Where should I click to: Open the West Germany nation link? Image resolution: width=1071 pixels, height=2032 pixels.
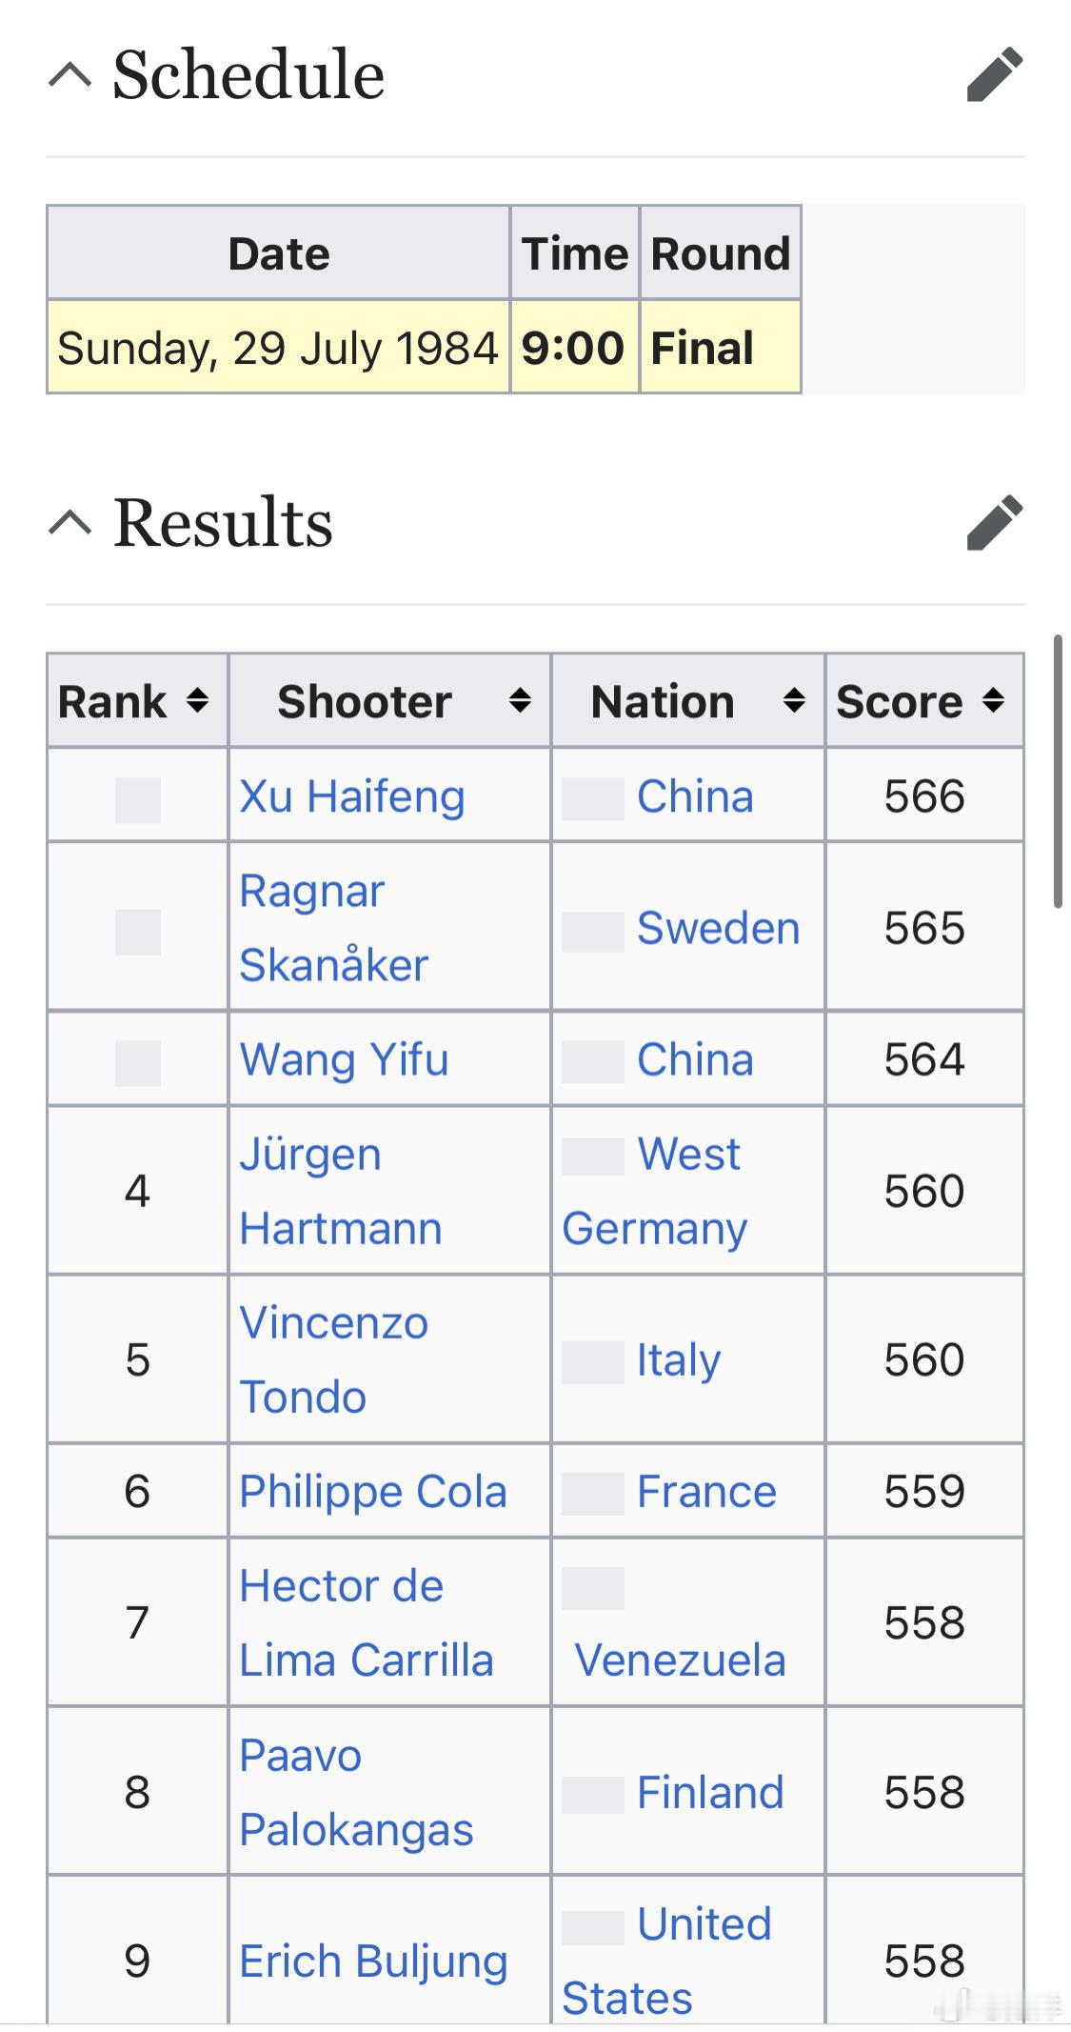[x=655, y=1191]
